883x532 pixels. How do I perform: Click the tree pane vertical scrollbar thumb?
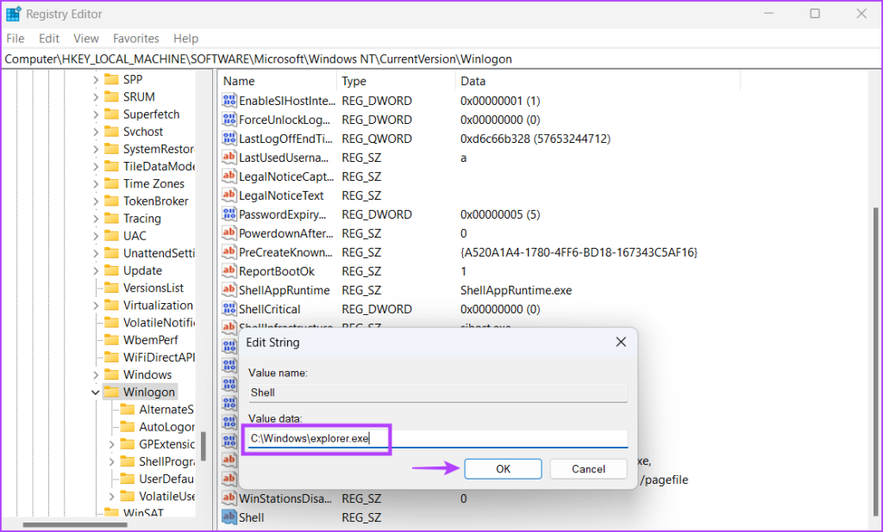pyautogui.click(x=204, y=447)
